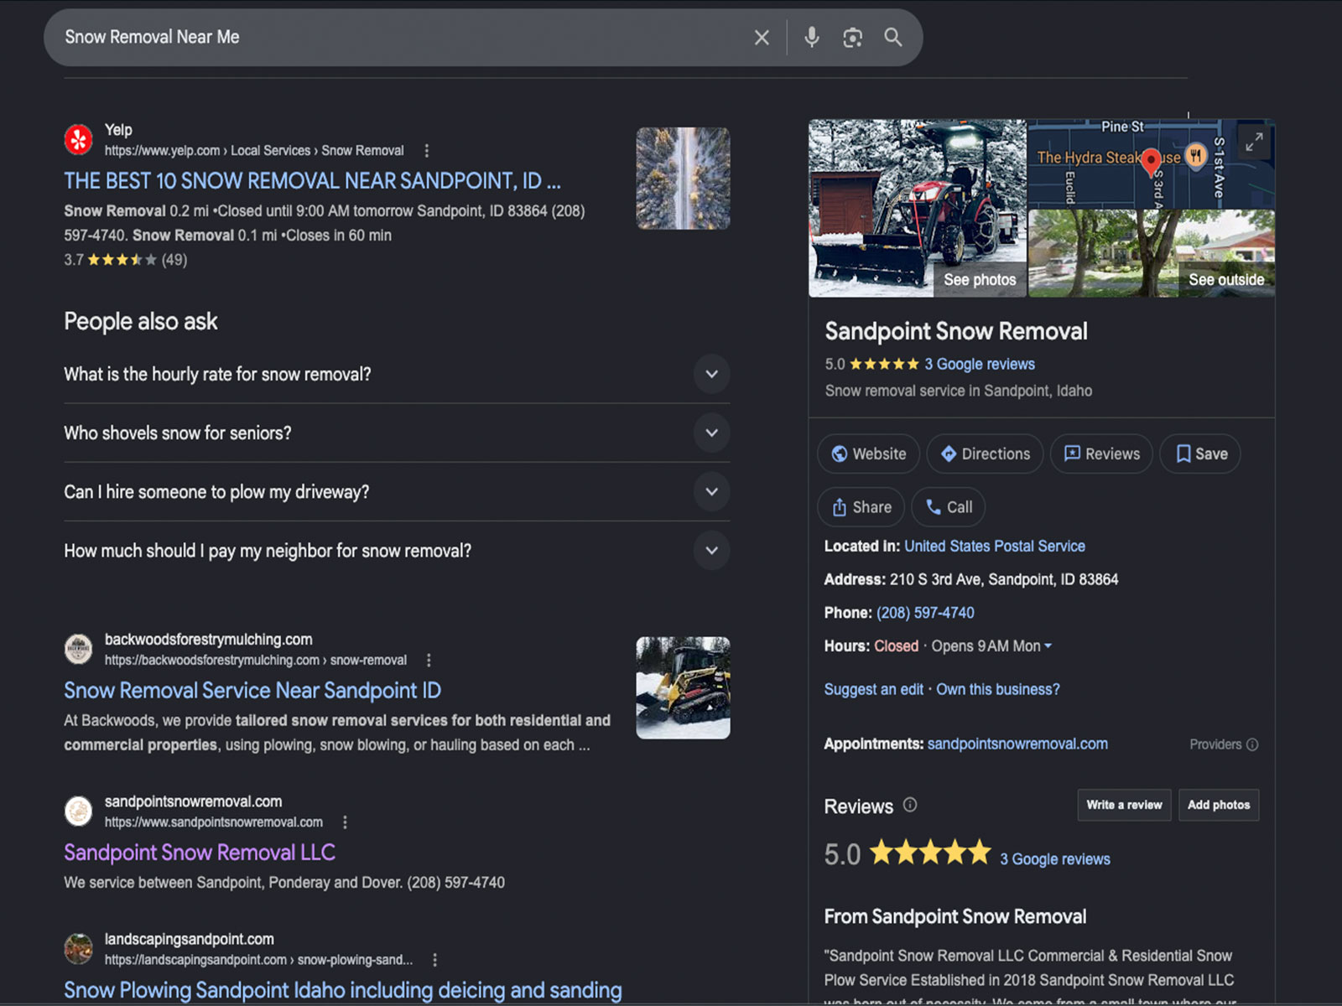Click the Directions button

[x=986, y=454]
